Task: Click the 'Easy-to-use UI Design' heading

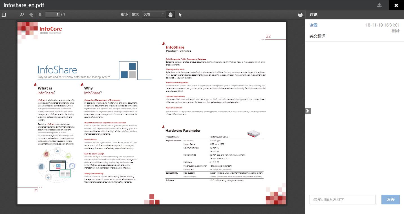Action: [94, 154]
